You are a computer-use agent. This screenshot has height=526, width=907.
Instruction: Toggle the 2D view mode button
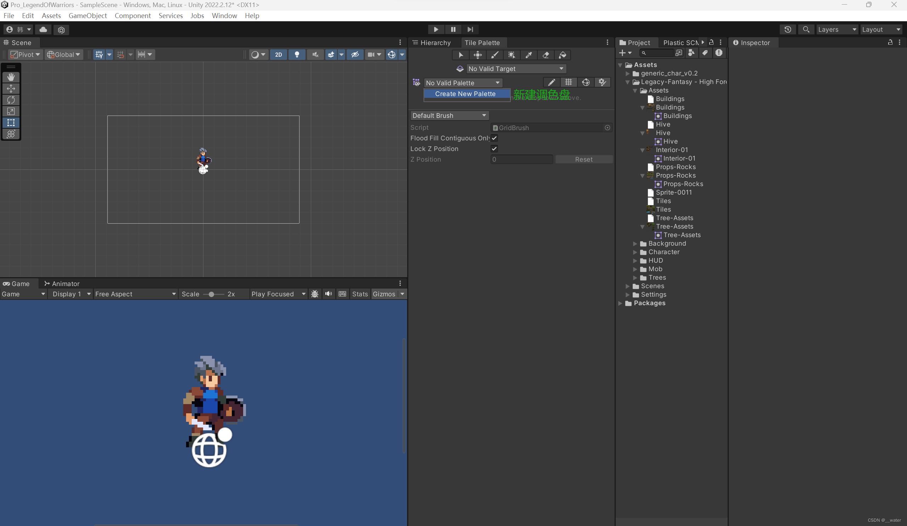click(x=278, y=55)
